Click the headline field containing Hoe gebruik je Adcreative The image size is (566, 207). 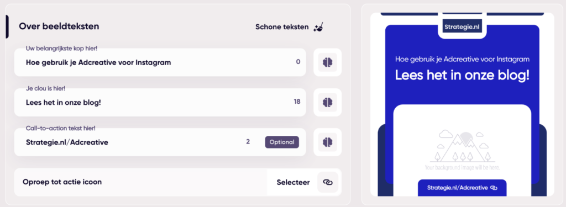[x=160, y=62]
